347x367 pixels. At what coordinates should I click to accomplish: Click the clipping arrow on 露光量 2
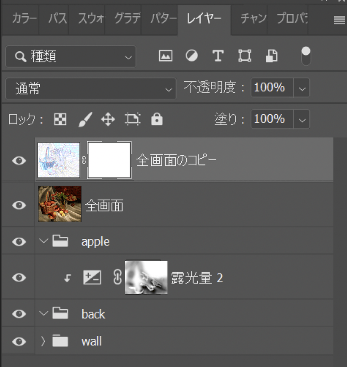67,278
